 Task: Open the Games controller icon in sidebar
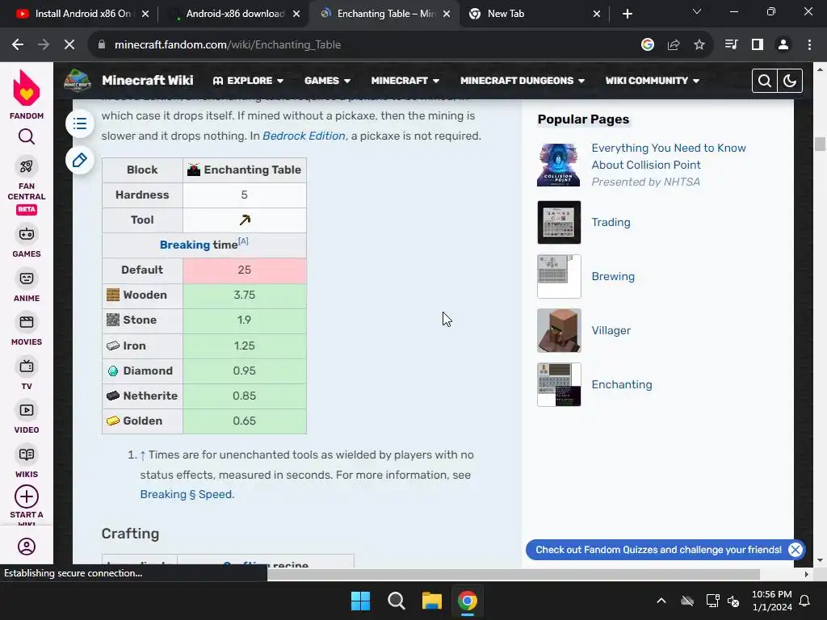click(x=27, y=234)
